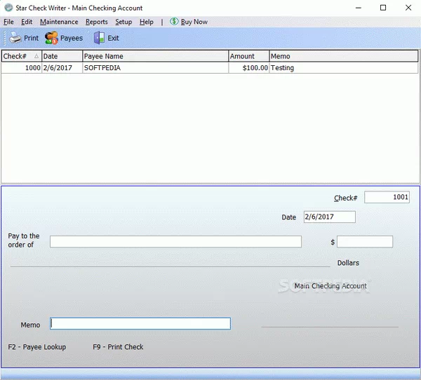This screenshot has width=421, height=380.
Task: Click the app icon in title bar
Action: 8,8
